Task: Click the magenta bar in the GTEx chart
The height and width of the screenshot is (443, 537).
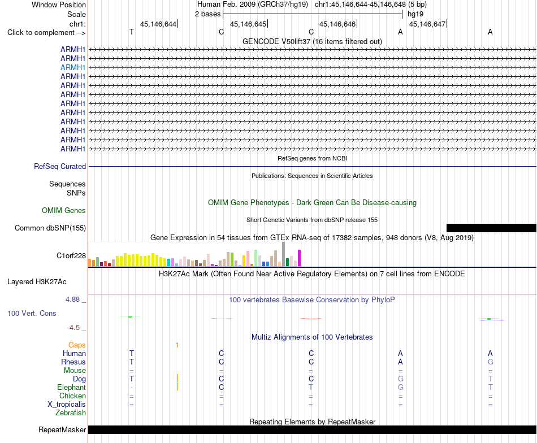Action: pyautogui.click(x=300, y=258)
